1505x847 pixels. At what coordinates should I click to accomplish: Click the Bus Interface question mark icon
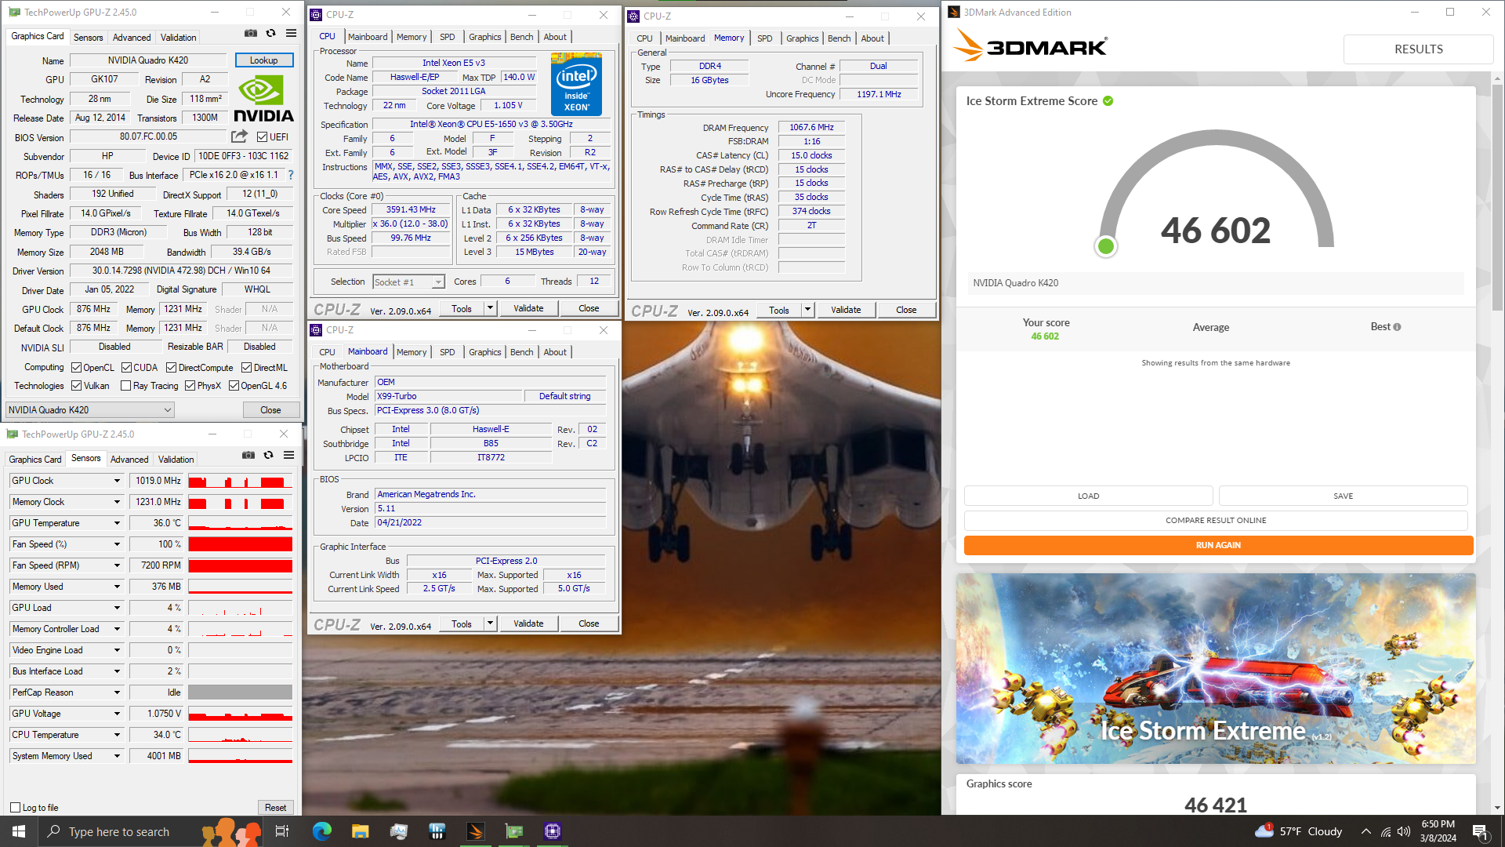[291, 175]
